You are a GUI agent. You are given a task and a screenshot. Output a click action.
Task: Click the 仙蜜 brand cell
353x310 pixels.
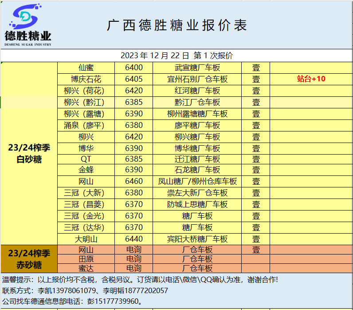point(86,68)
